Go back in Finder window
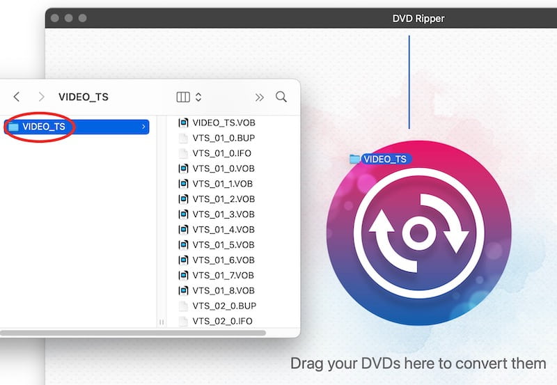Screen dimensions: 557x385 click(16, 97)
